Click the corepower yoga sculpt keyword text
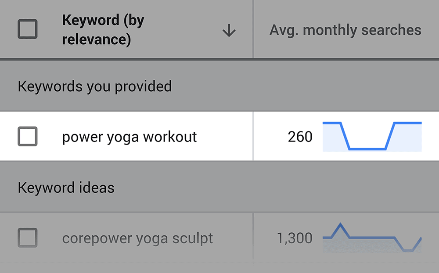The height and width of the screenshot is (273, 439). [x=137, y=238]
